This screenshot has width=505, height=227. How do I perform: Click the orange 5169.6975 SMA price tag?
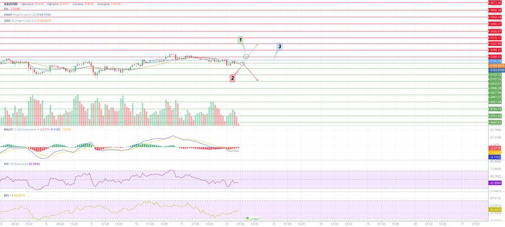coord(495,66)
